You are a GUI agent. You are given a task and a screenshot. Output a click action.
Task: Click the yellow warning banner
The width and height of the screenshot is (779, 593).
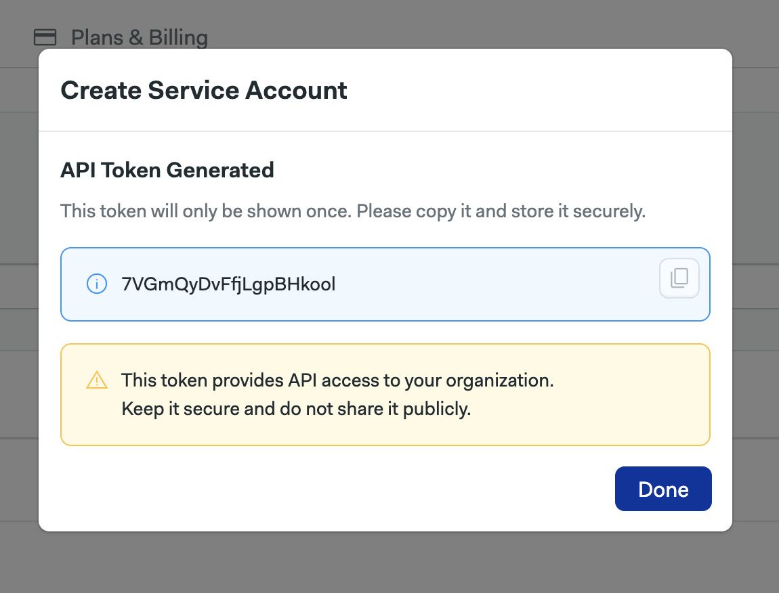click(x=385, y=394)
